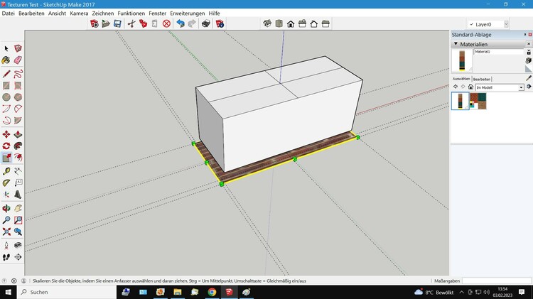This screenshot has height=299, width=533.
Task: Activate the Tape Measure tool
Action: (6, 170)
